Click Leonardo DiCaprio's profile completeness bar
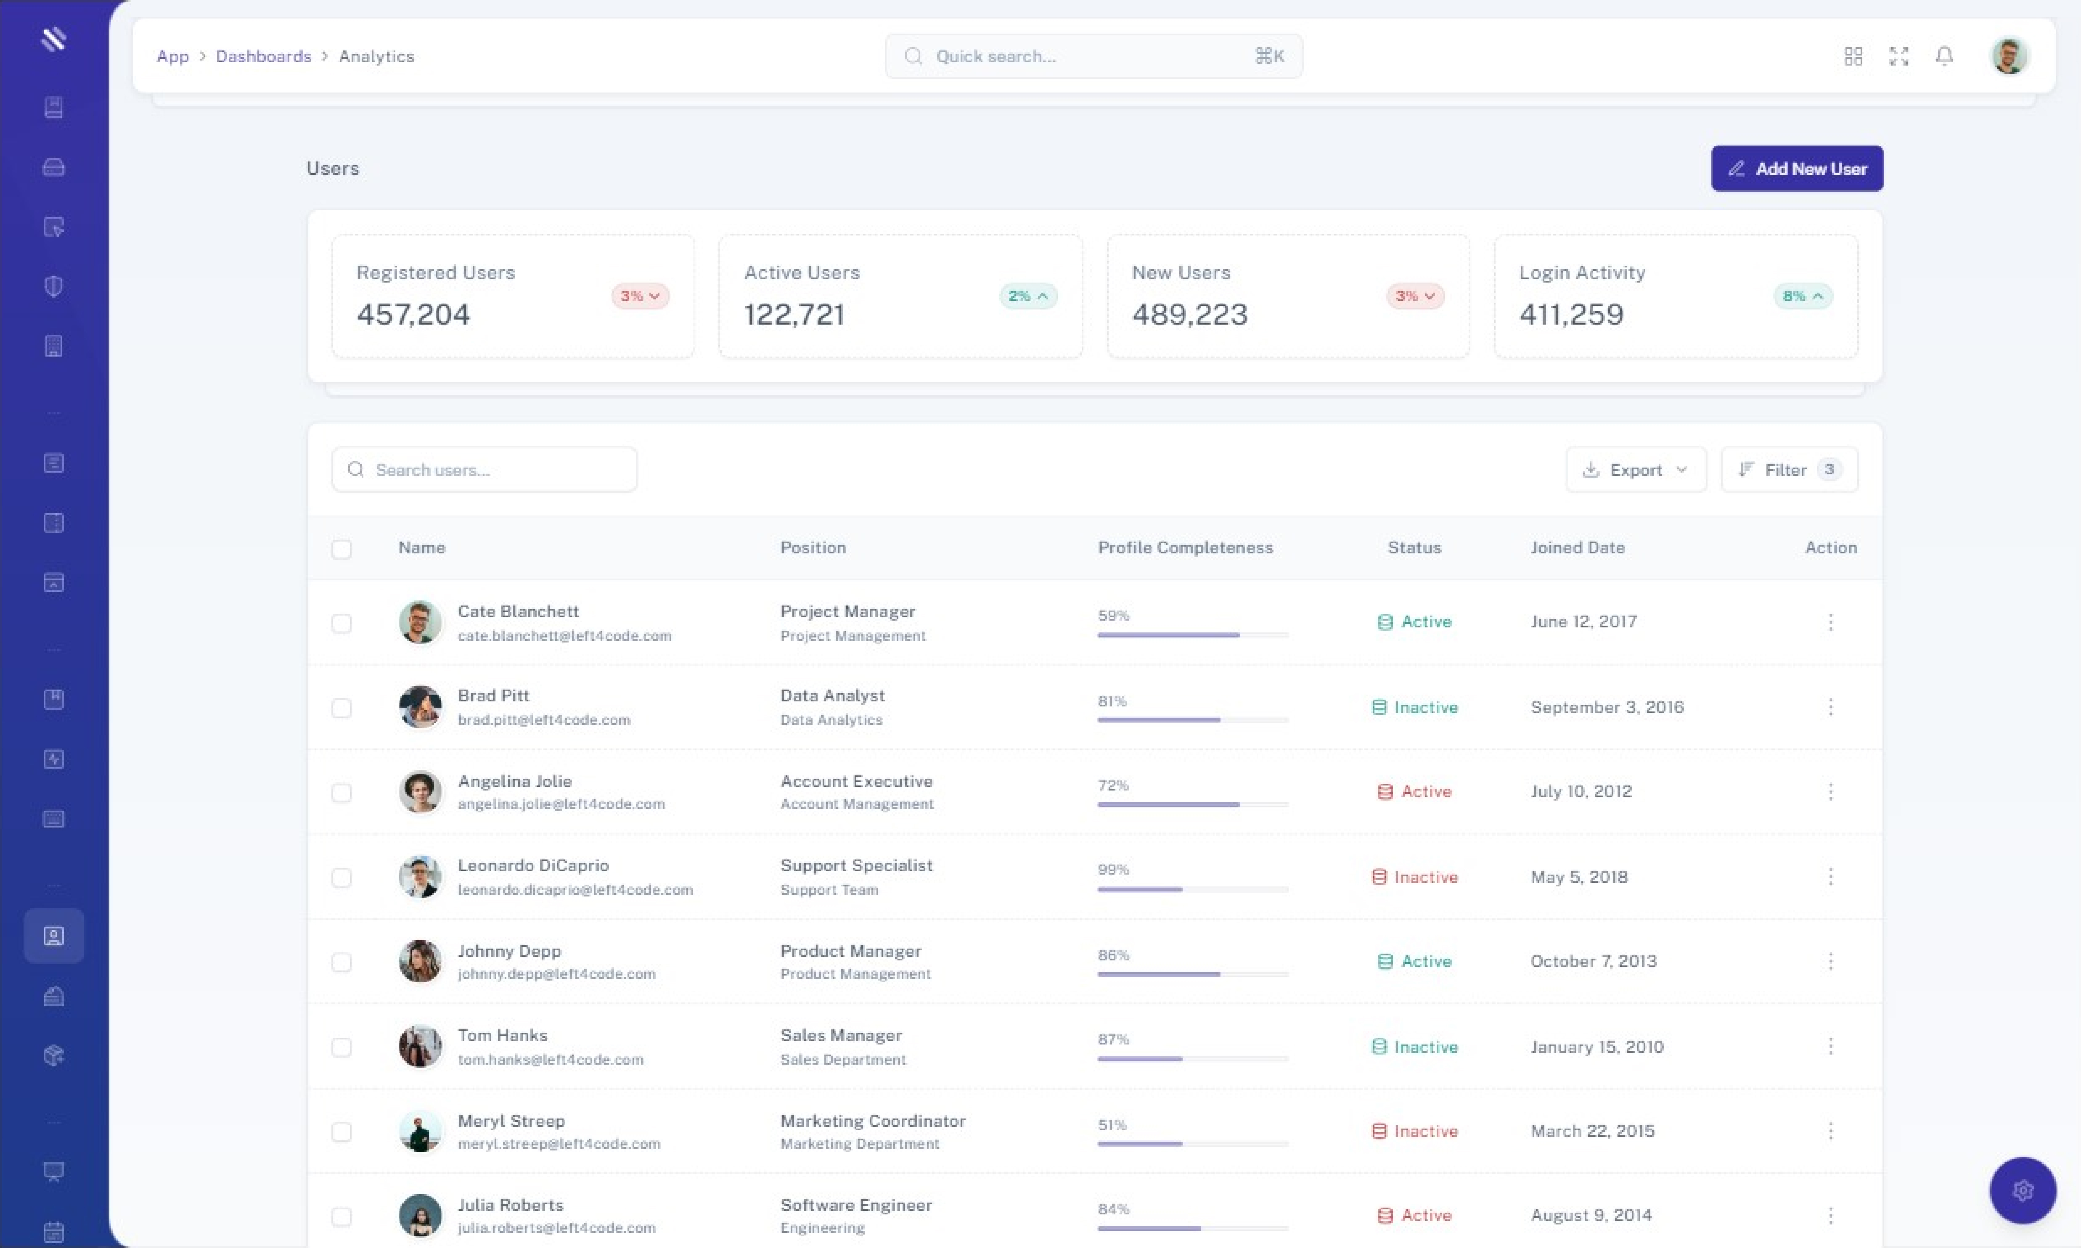The image size is (2081, 1248). coord(1192,890)
